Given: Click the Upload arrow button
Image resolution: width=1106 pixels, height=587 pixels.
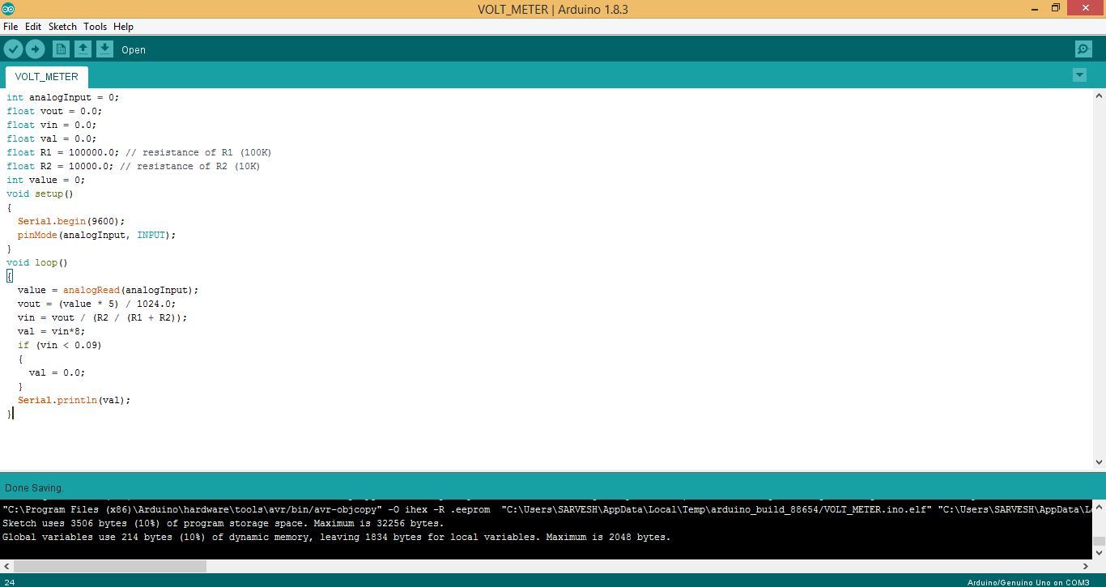Looking at the screenshot, I should point(35,49).
